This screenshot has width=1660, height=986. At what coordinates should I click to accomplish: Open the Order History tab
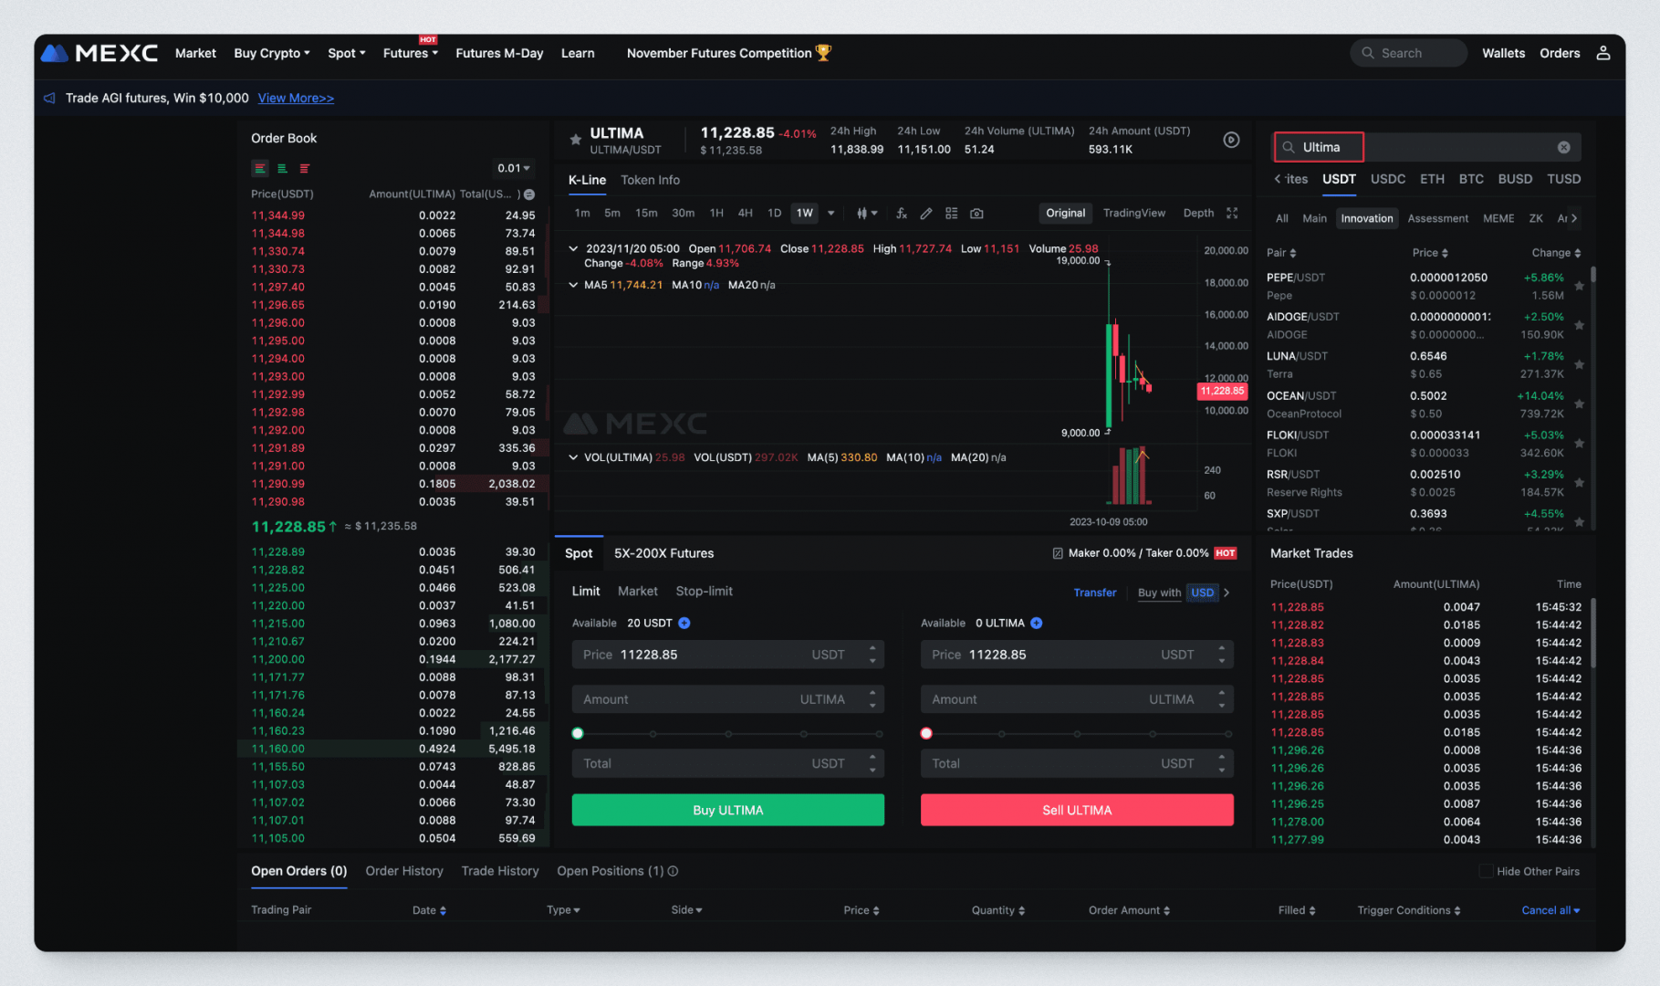[404, 871]
